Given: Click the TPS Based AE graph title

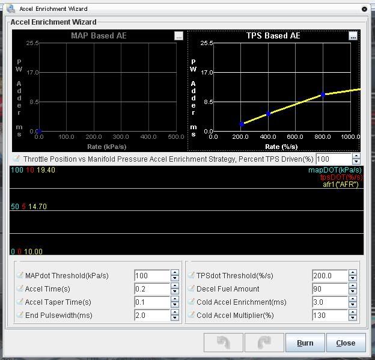Looking at the screenshot, I should pos(273,35).
